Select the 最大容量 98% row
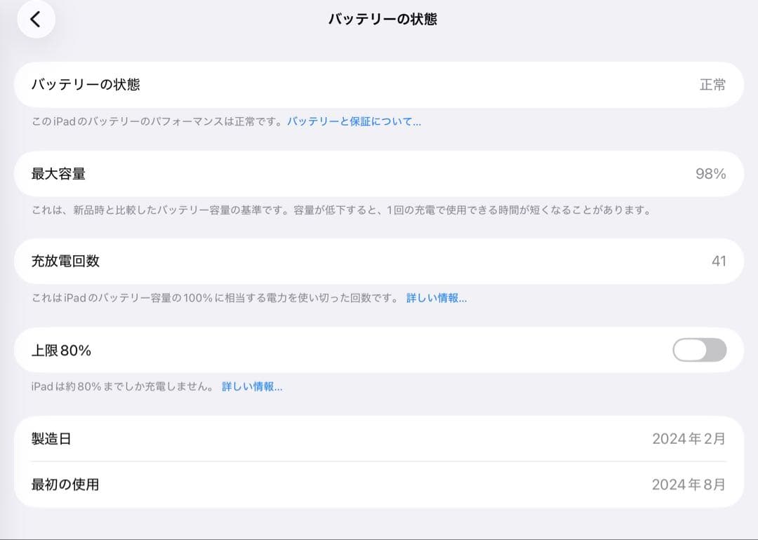 379,173
